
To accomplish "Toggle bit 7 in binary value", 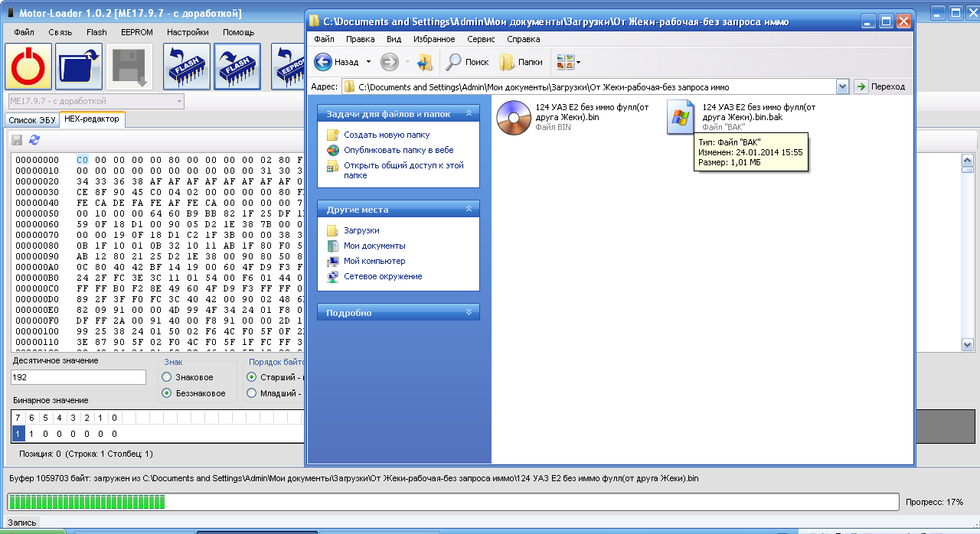I will click(x=18, y=433).
